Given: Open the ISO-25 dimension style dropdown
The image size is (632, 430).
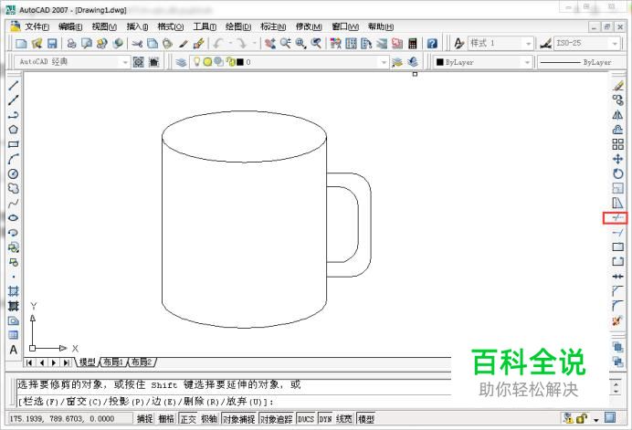Looking at the screenshot, I should [x=615, y=43].
